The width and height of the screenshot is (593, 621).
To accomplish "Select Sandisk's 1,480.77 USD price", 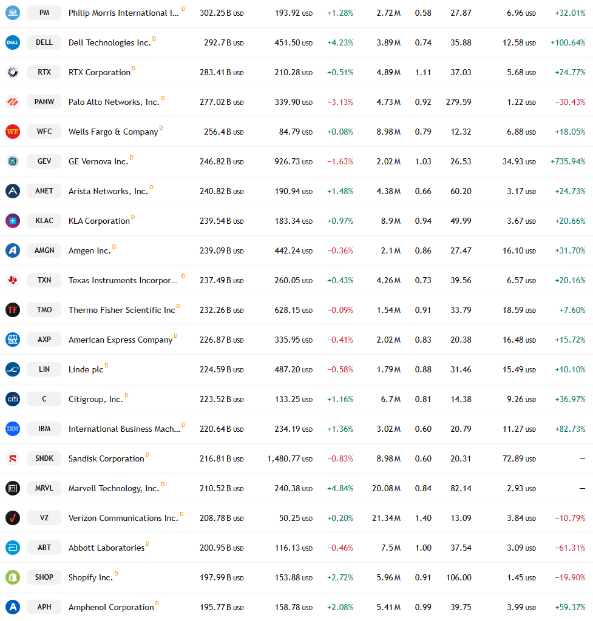I will coord(290,458).
